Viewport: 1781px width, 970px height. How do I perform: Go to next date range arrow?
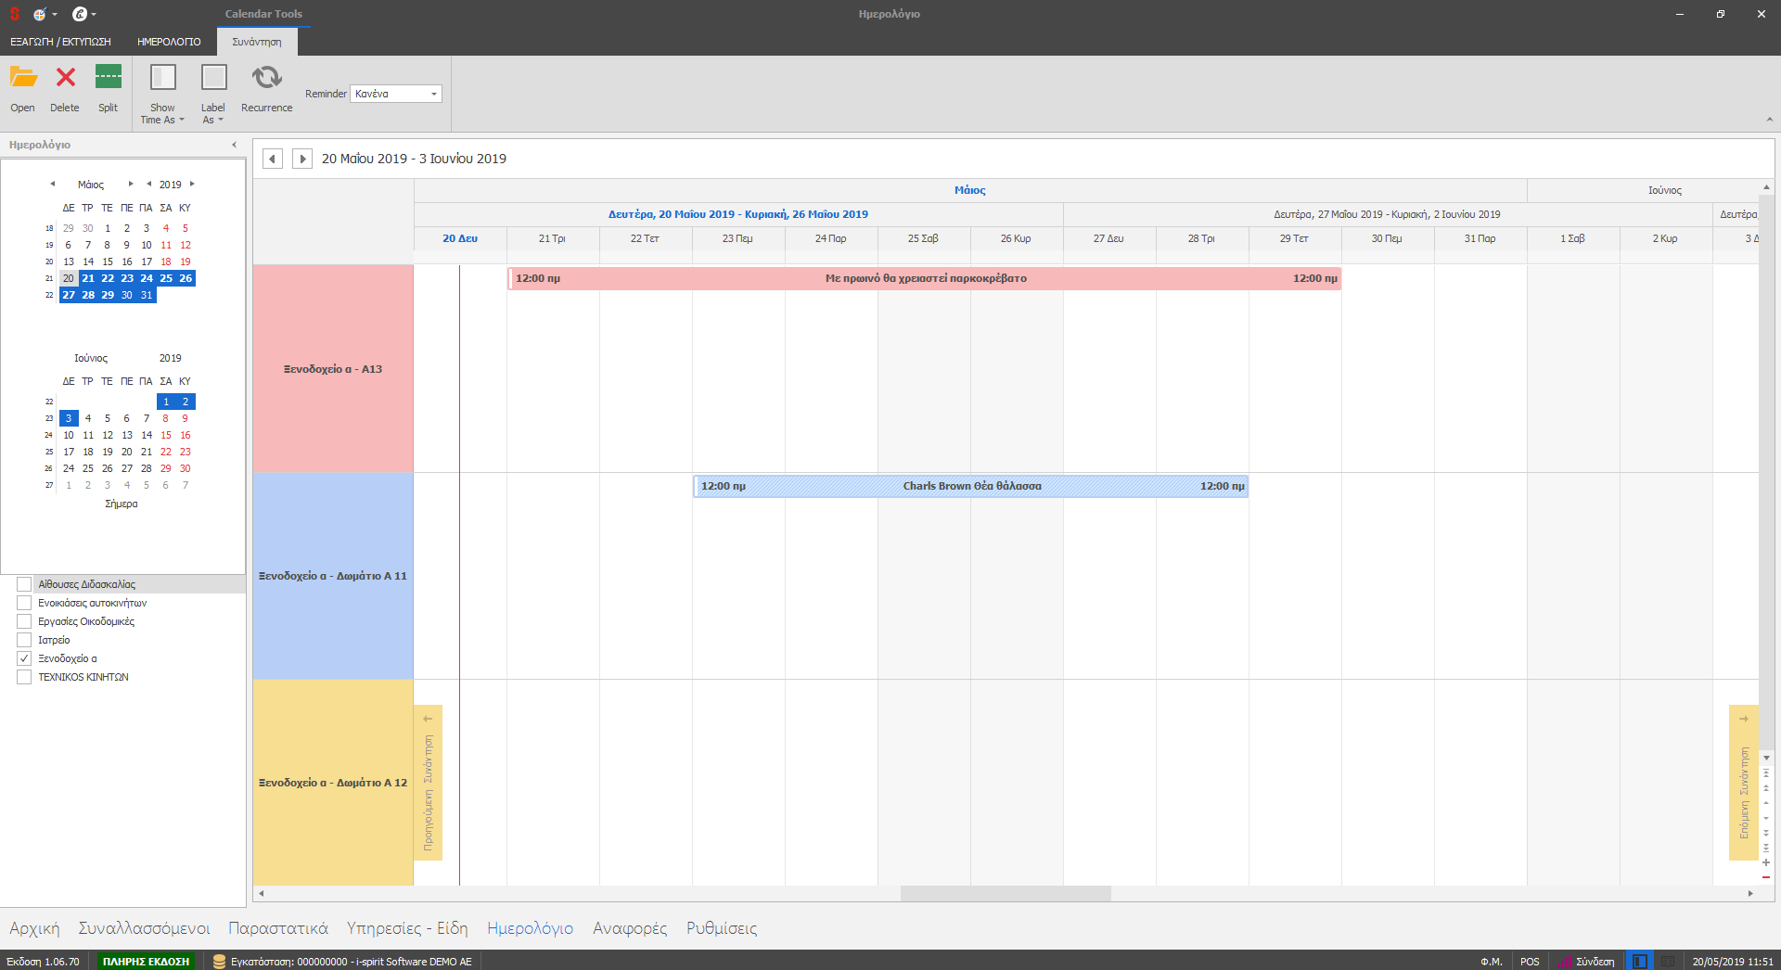point(301,159)
